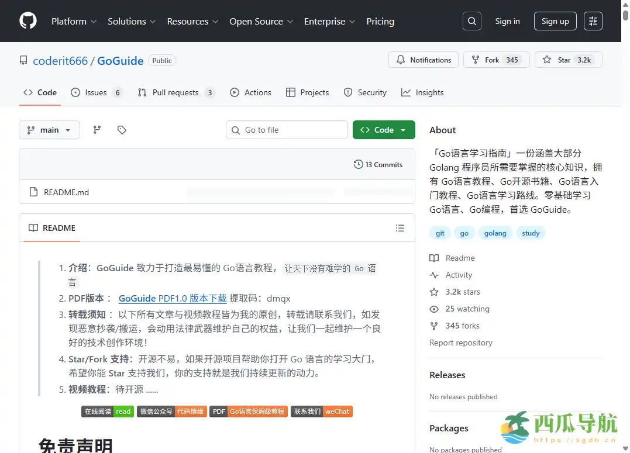Click the Sign up button
Viewport: 630px width, 453px height.
pos(555,20)
